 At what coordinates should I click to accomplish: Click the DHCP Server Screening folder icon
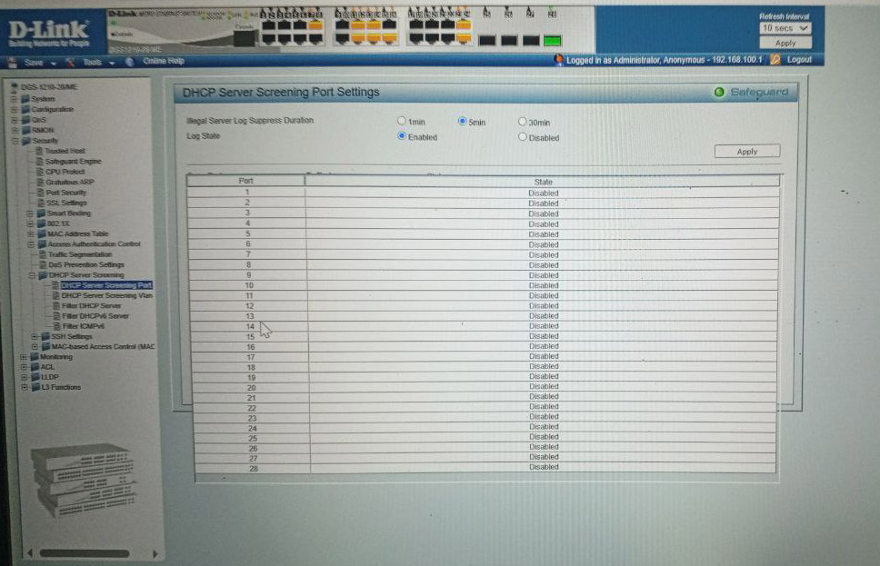pos(43,275)
